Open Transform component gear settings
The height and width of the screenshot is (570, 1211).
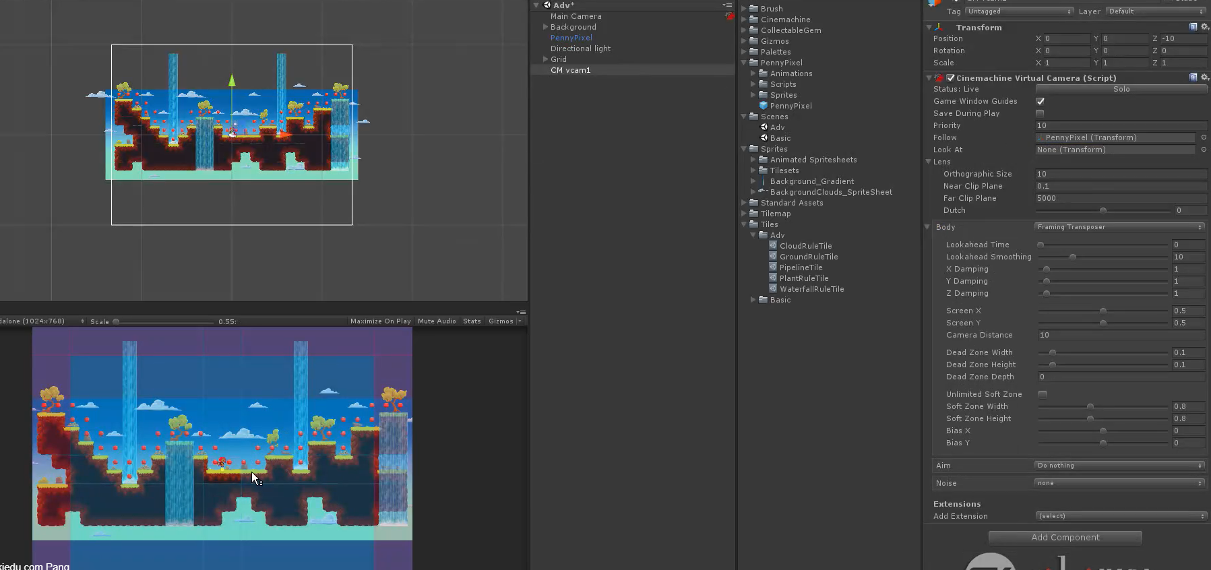[1205, 27]
